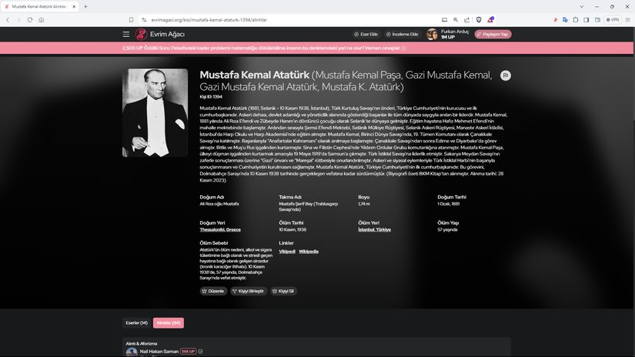This screenshot has height=357, width=635.
Task: Open the Brave Shields icon
Action: coord(478,19)
